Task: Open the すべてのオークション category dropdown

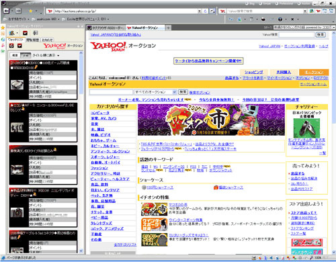Action: [155, 92]
